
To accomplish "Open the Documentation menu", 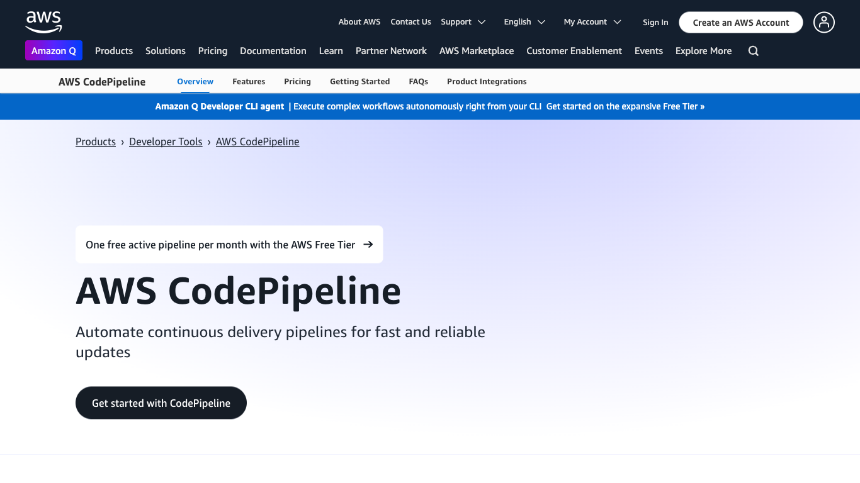I will [x=273, y=51].
